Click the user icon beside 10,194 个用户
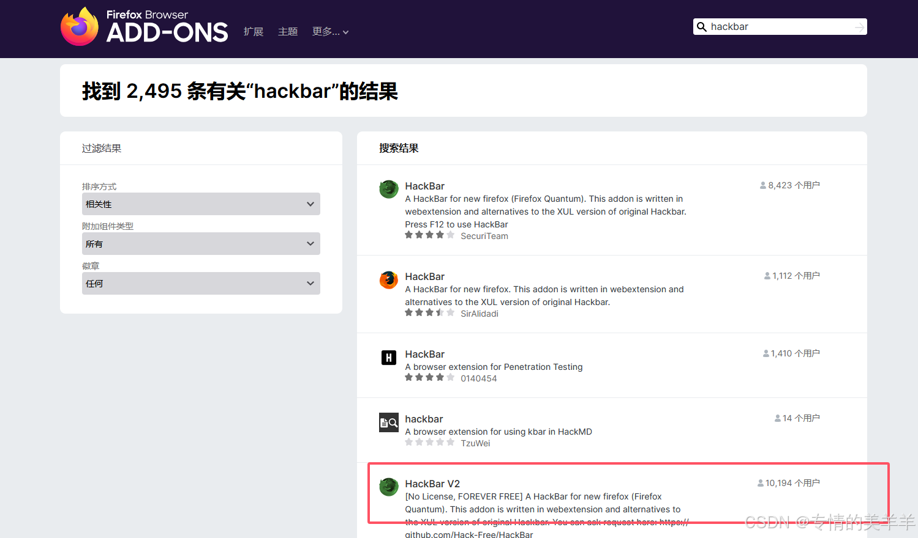Image resolution: width=918 pixels, height=538 pixels. tap(759, 482)
